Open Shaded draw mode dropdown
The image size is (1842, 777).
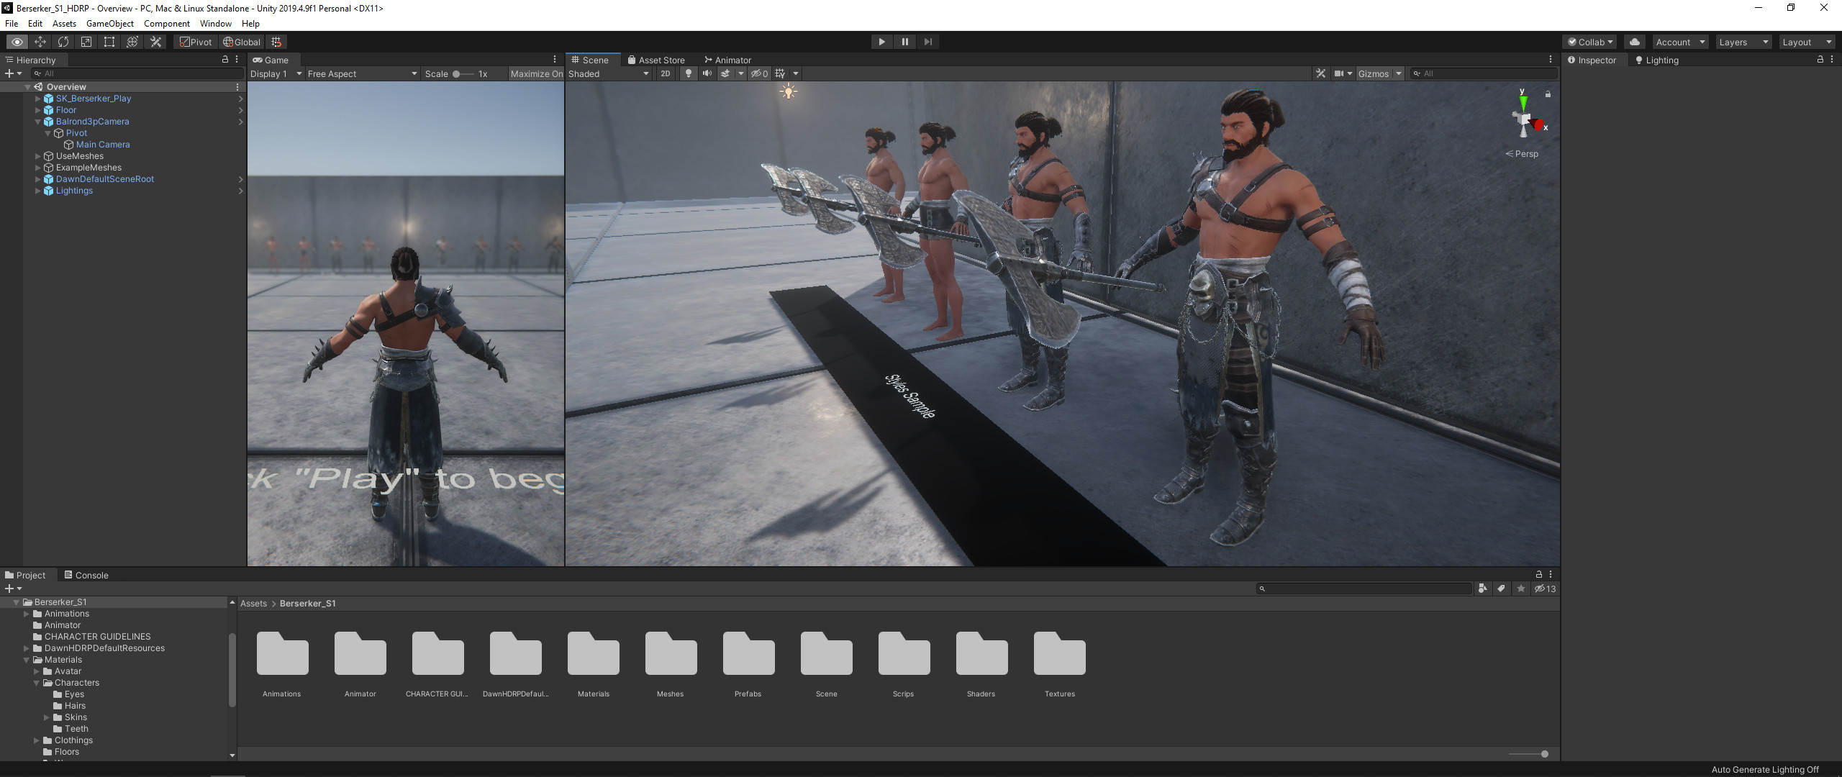(x=609, y=73)
